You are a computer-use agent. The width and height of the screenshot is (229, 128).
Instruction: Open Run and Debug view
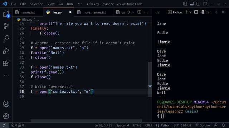pyautogui.click(x=6, y=50)
